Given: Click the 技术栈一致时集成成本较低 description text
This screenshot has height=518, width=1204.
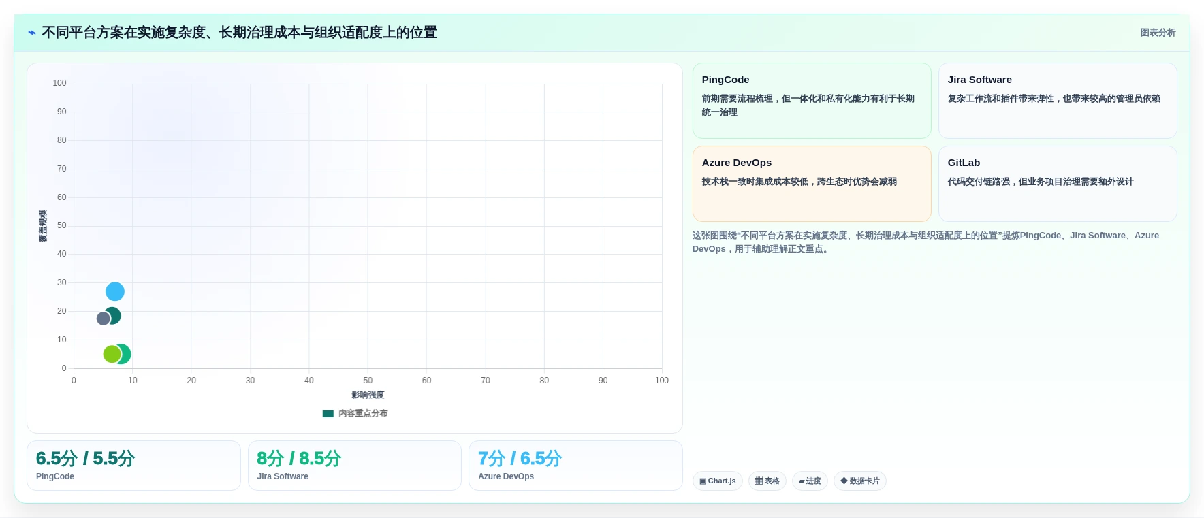Looking at the screenshot, I should point(799,182).
